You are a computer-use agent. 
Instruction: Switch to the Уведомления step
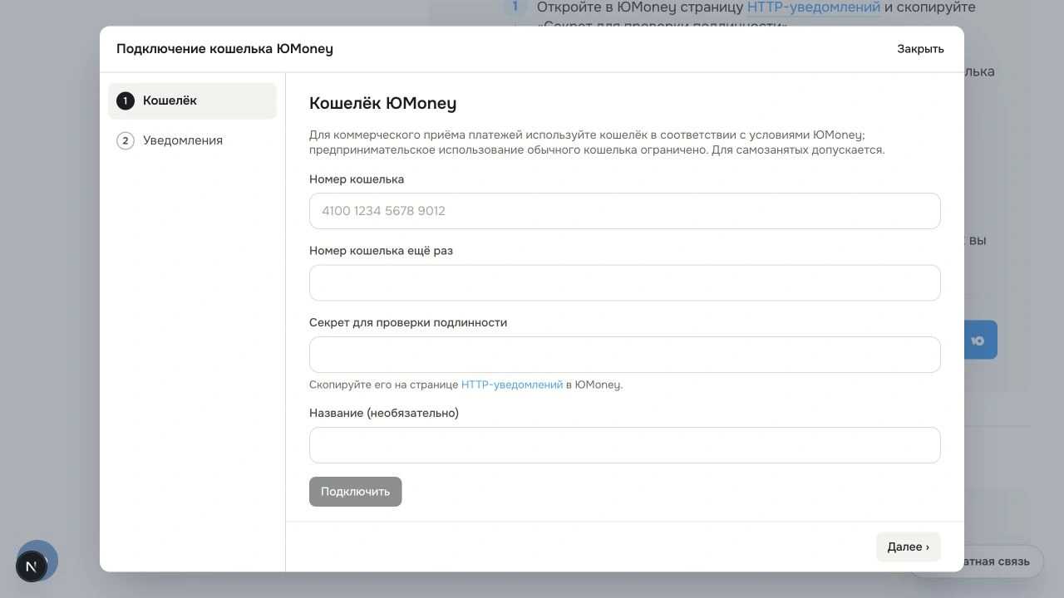point(192,140)
